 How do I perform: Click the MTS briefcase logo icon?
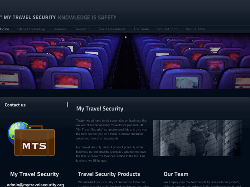coord(35,142)
